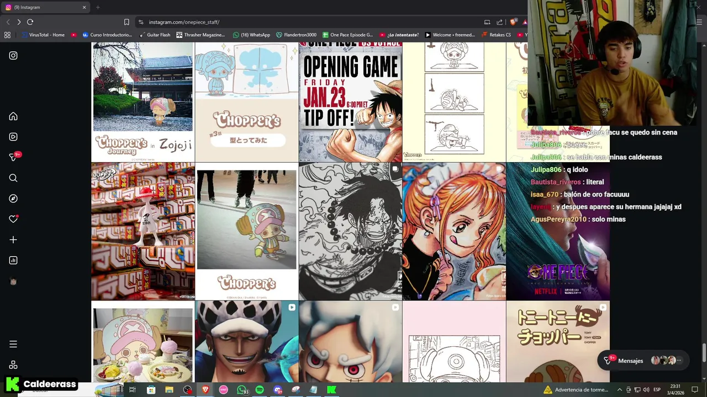Open the taskbar clock showing 23:31
Image resolution: width=707 pixels, height=397 pixels.
(x=675, y=390)
